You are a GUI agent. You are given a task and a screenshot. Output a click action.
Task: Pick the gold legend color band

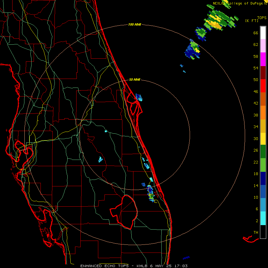(263, 126)
